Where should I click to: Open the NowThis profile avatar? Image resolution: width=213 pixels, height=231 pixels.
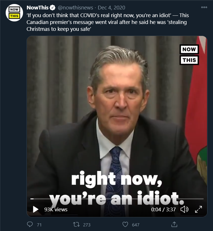point(14,13)
